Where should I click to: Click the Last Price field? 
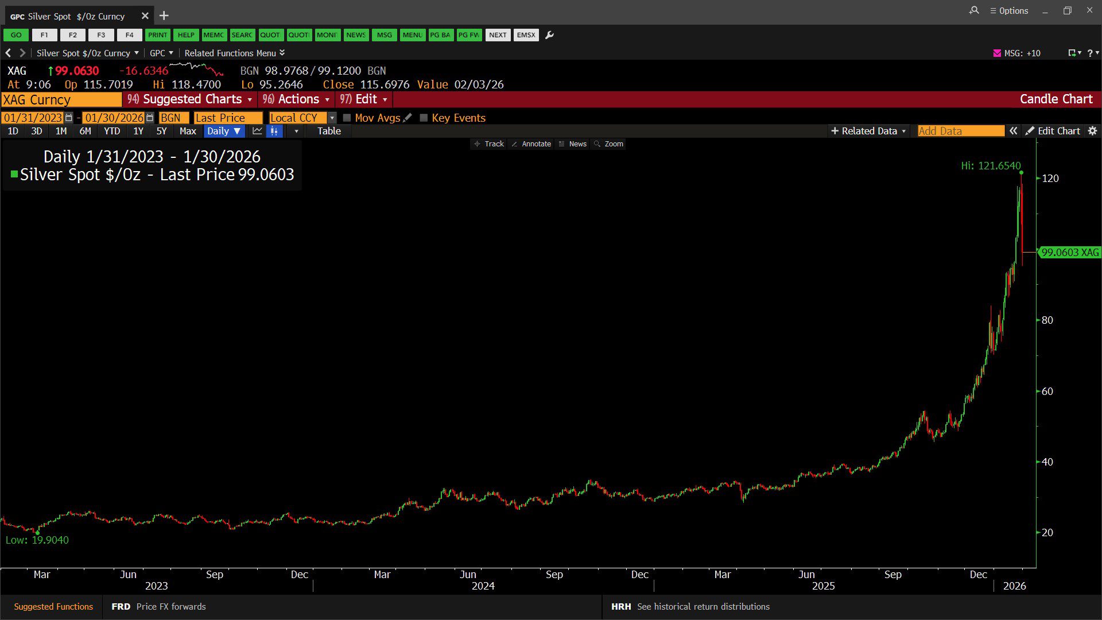click(228, 118)
